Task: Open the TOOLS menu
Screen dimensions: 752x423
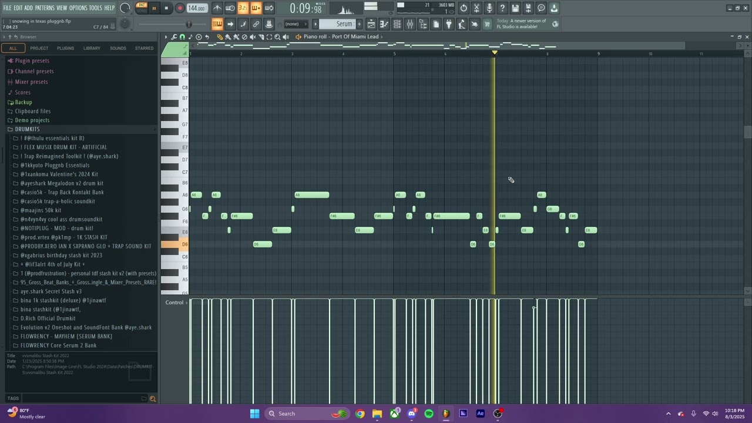Action: [96, 8]
